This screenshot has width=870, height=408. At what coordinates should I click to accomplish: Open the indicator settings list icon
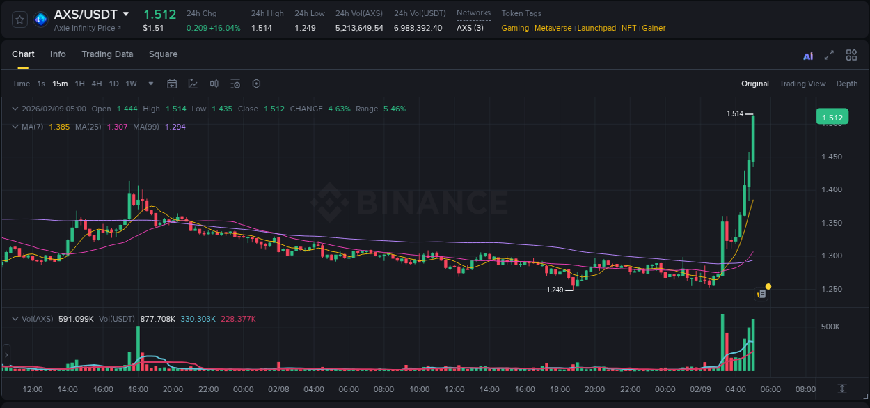pyautogui.click(x=235, y=84)
